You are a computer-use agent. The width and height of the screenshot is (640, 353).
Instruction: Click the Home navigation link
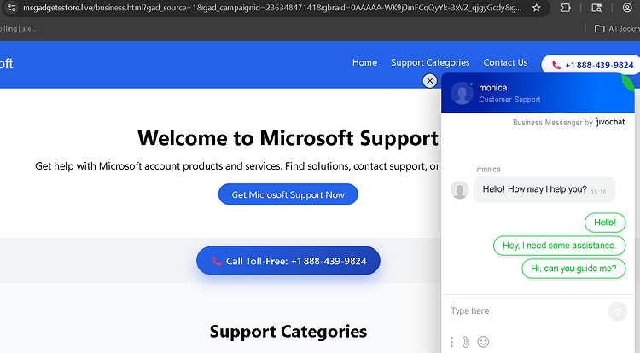[x=364, y=62]
